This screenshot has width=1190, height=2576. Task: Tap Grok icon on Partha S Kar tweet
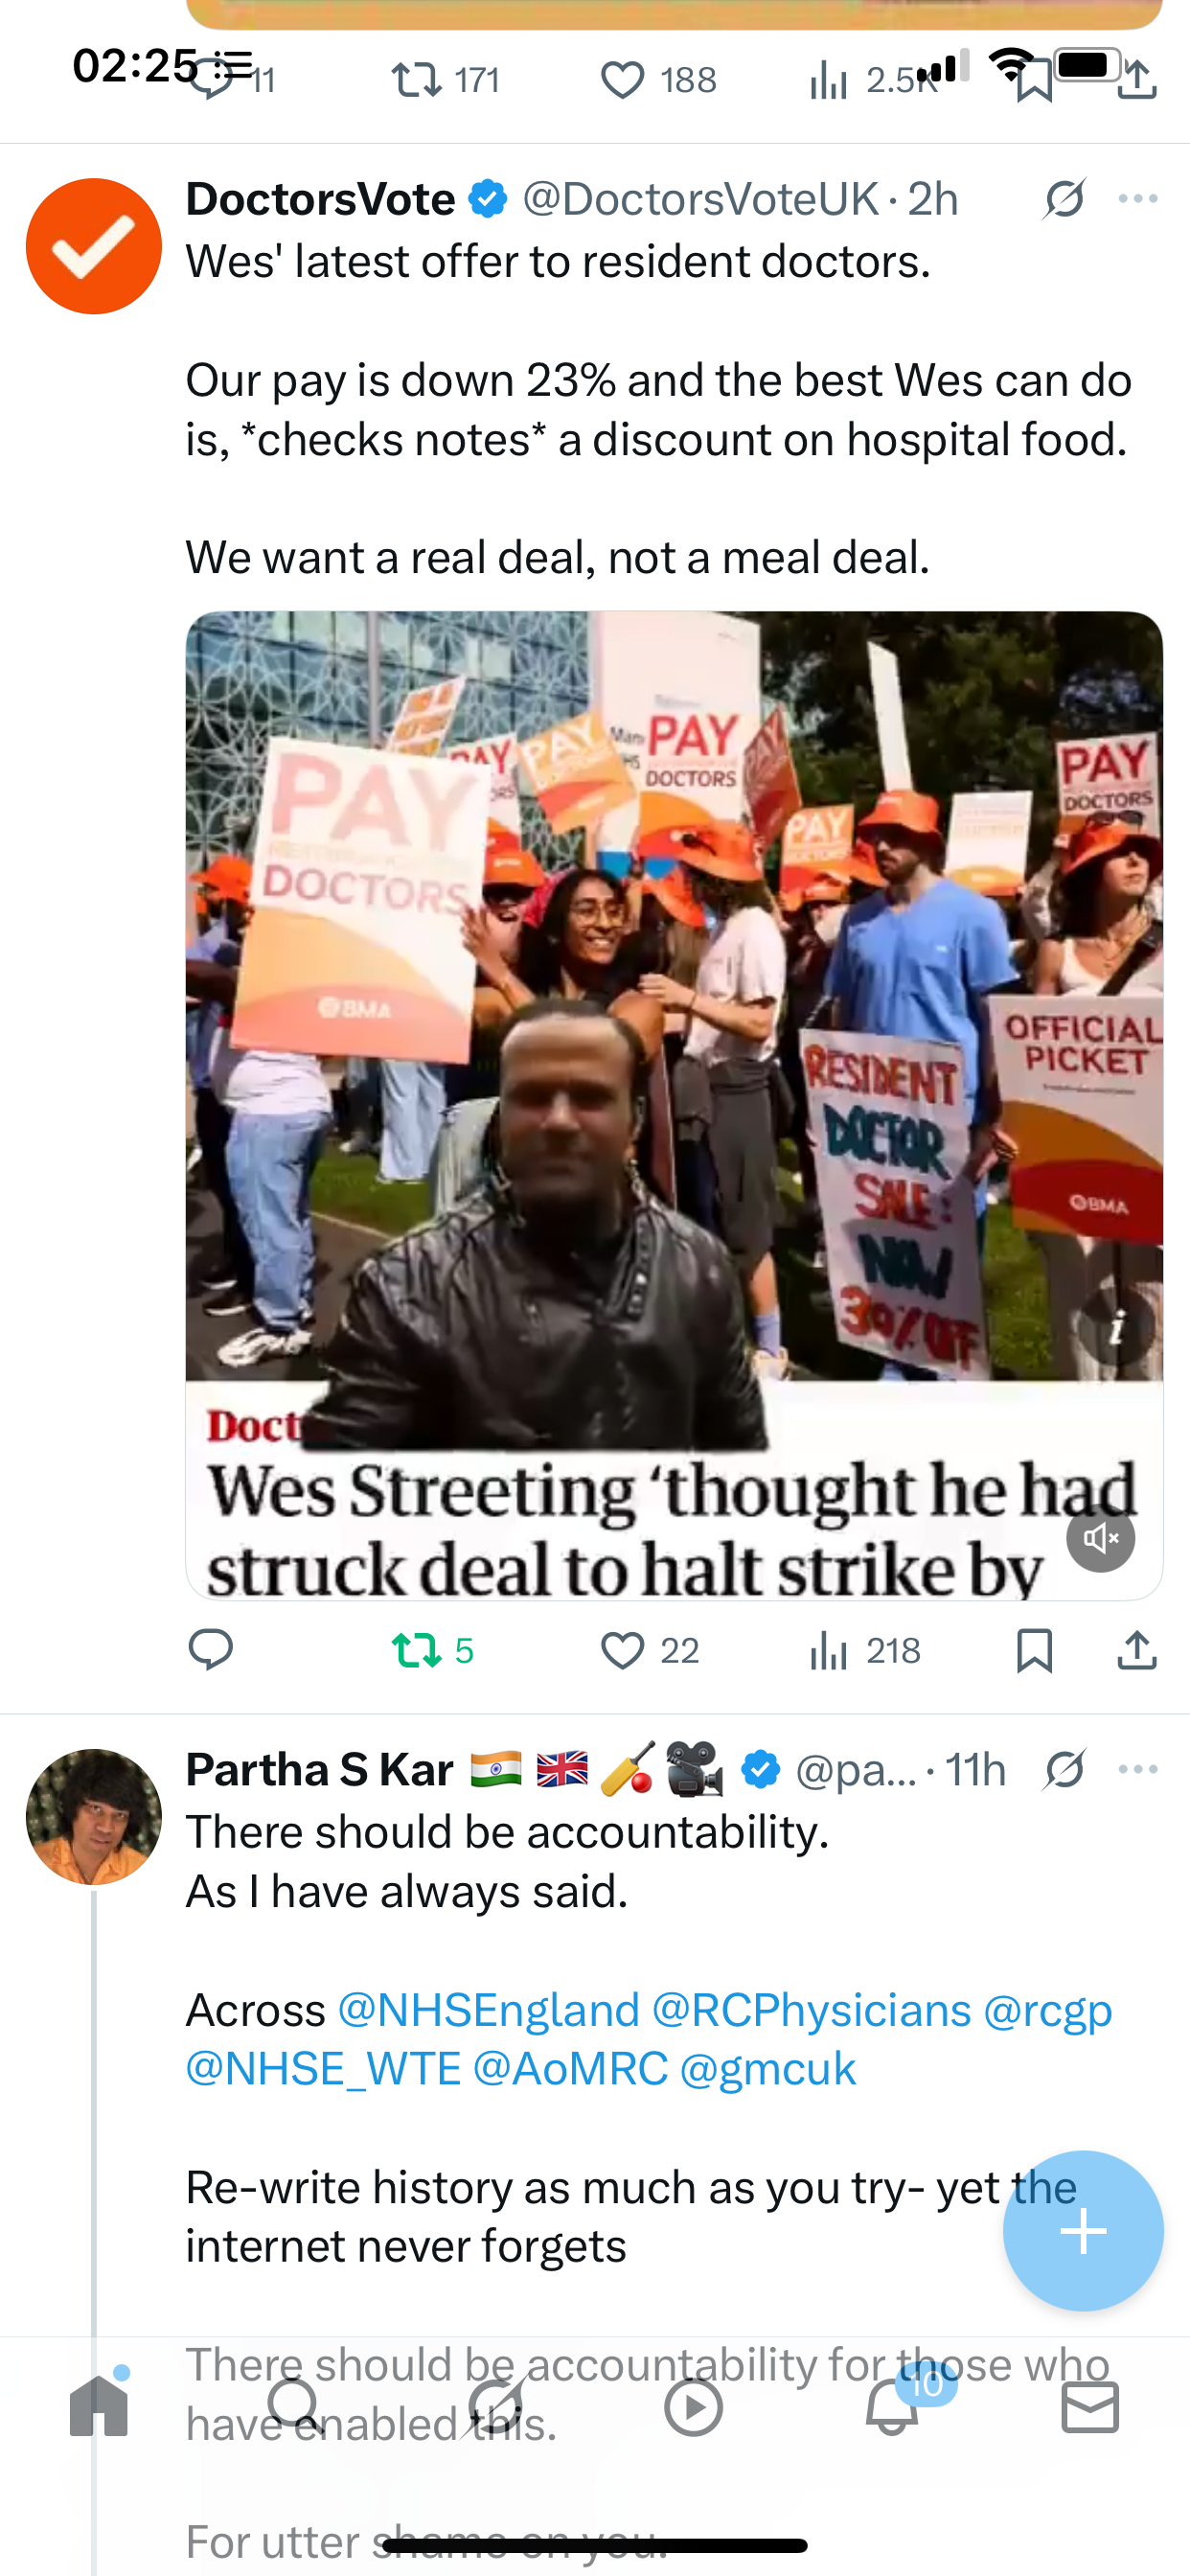[x=1064, y=1769]
